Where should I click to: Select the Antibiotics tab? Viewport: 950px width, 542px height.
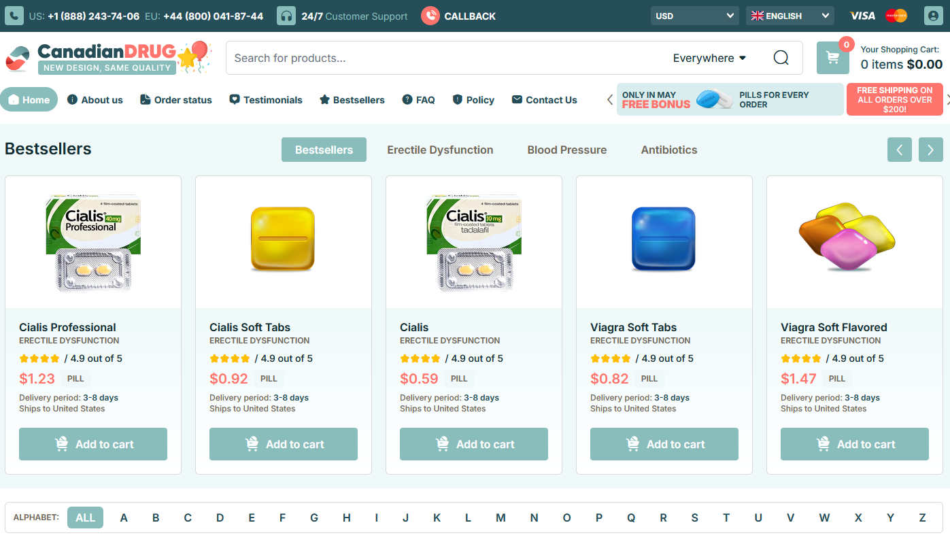pos(669,150)
